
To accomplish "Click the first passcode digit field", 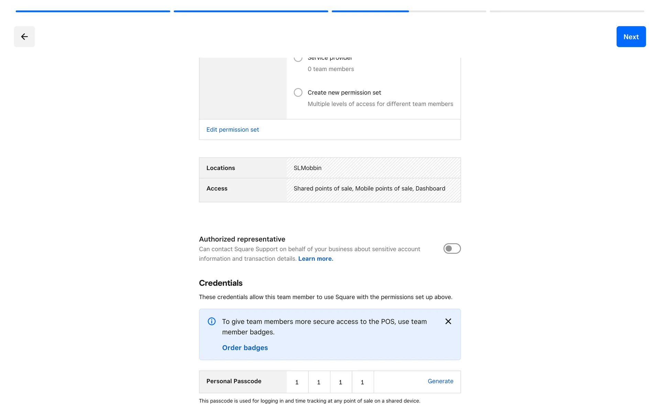I will tap(297, 382).
